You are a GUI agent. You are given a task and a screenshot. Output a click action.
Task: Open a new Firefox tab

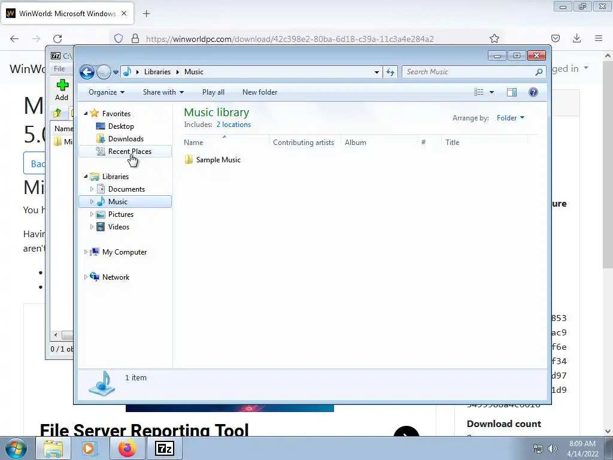[147, 14]
